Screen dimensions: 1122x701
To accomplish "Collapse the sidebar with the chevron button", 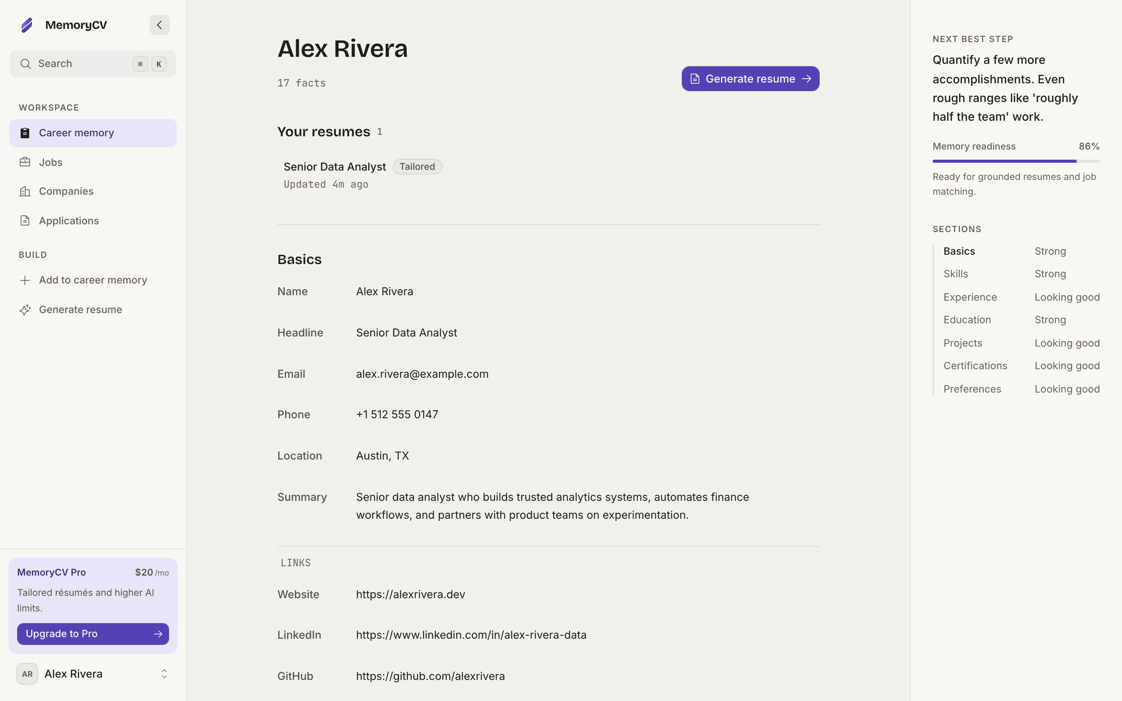I will pyautogui.click(x=159, y=25).
